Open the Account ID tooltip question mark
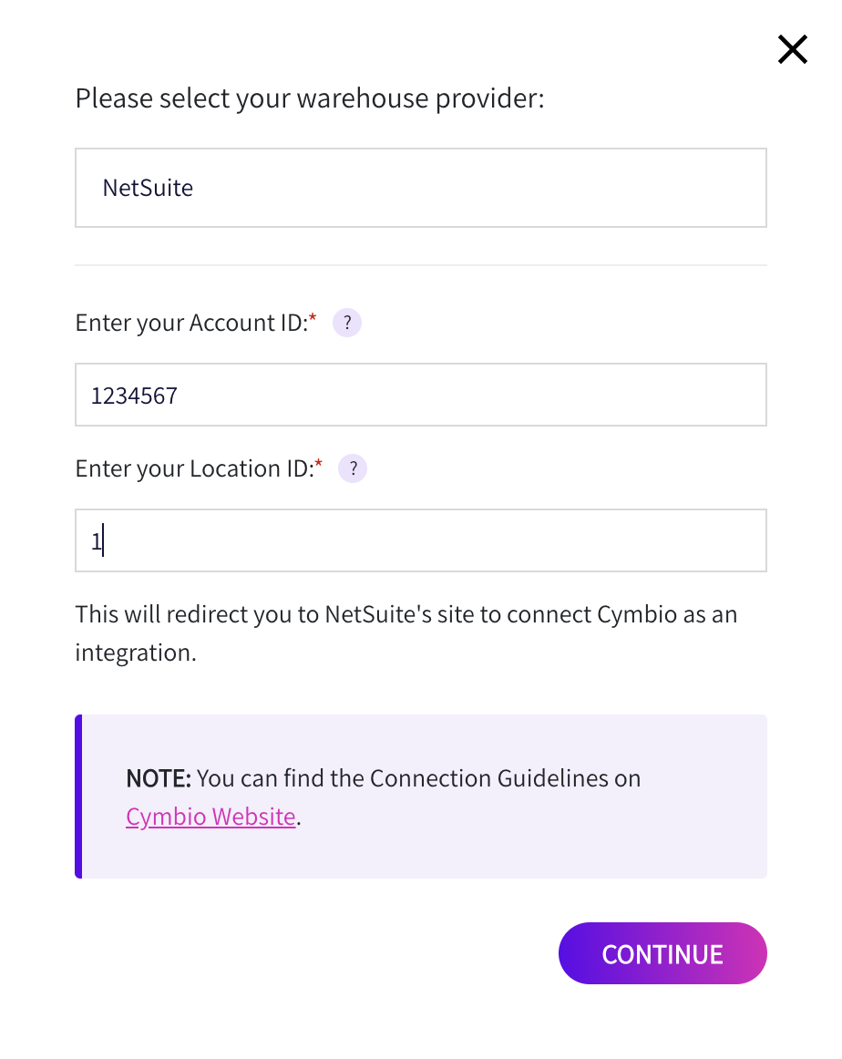The height and width of the screenshot is (1059, 842). tap(346, 323)
